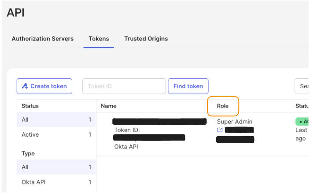Filter Type by All
This screenshot has height=195, width=310.
[x=56, y=167]
